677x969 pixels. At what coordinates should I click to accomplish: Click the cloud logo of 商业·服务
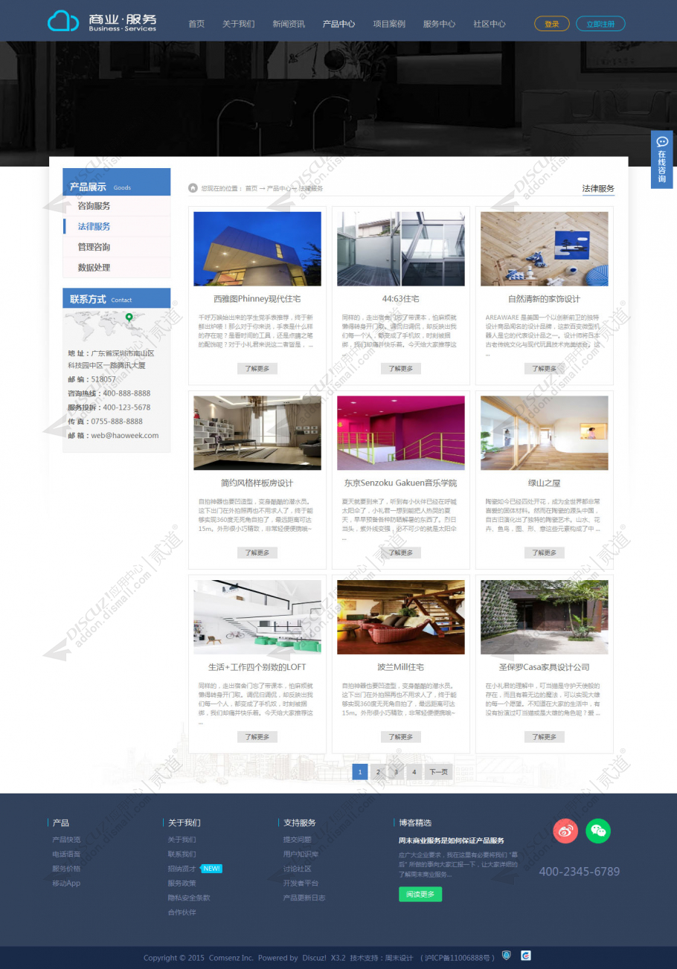tap(63, 22)
